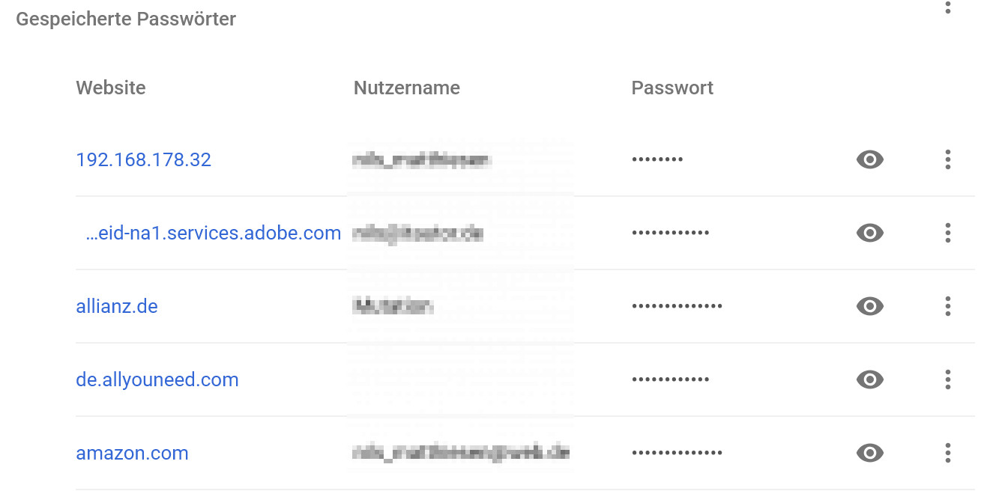This screenshot has width=996, height=500.
Task: Reveal the amazon.com saved password
Action: click(869, 453)
